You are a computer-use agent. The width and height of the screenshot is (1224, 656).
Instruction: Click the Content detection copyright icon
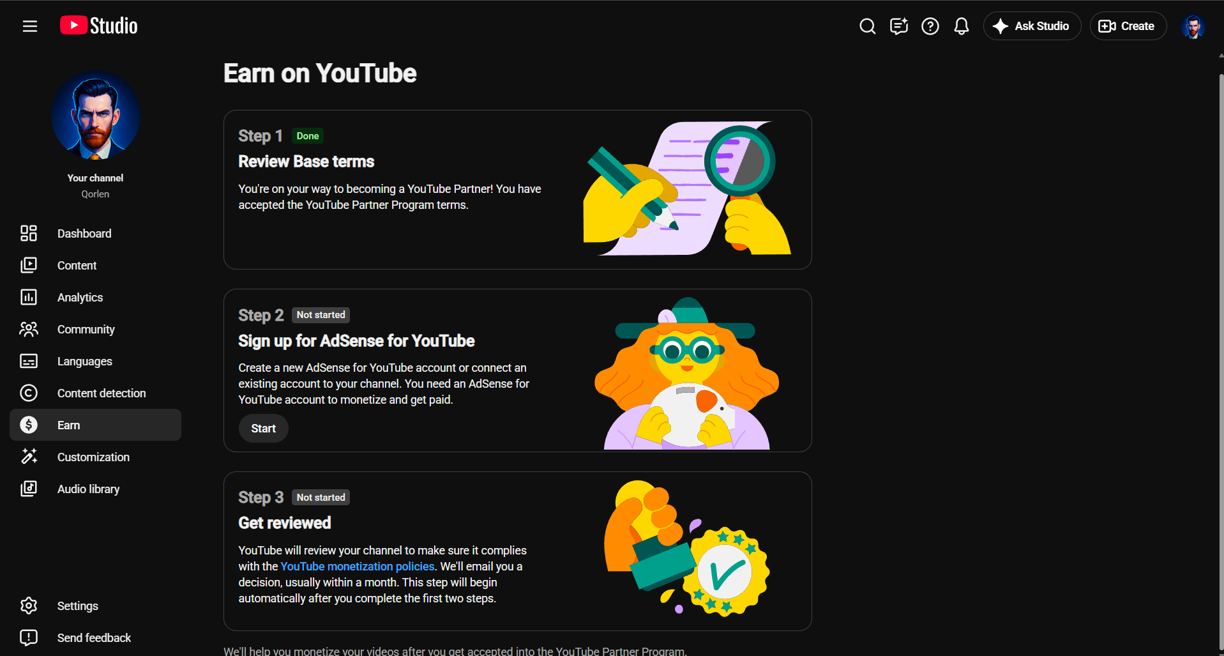coord(29,393)
